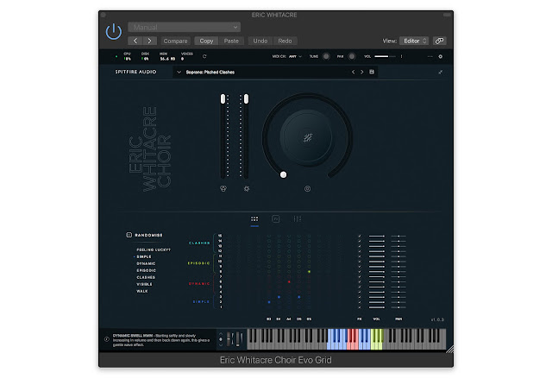Viewport: 552px width, 379px height.
Task: Switch to the mixer faders view tab
Action: (x=297, y=219)
